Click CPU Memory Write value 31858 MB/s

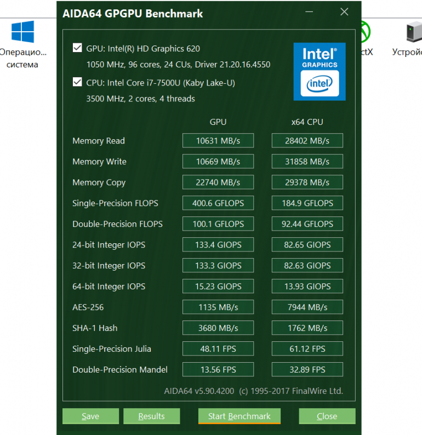tap(307, 162)
